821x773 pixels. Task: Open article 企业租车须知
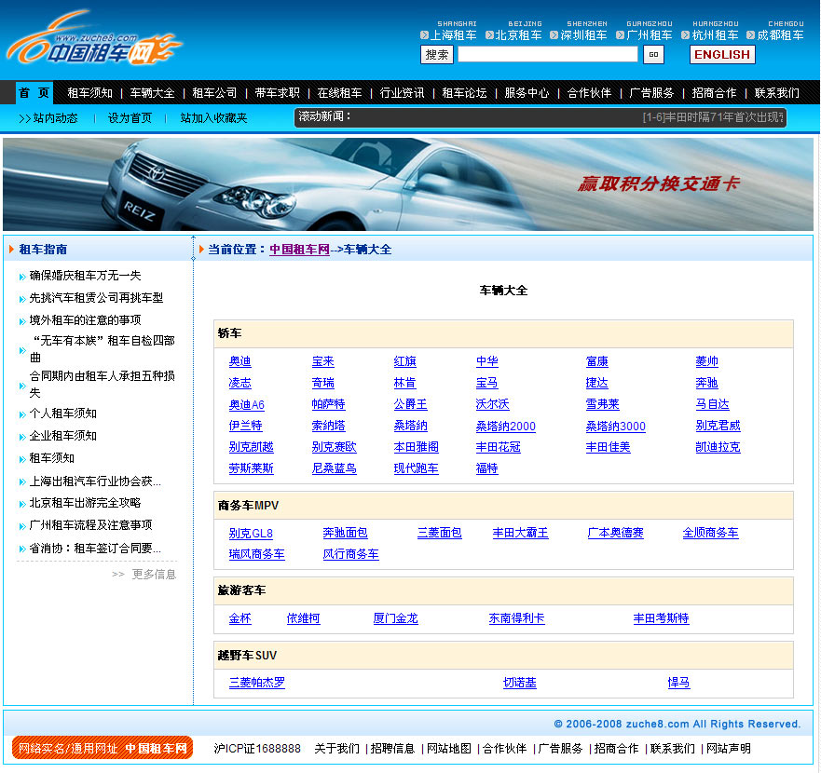[x=62, y=436]
